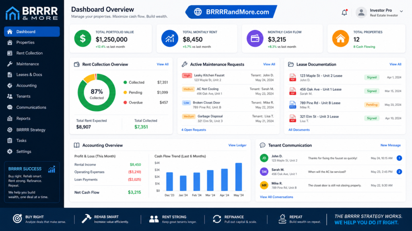Click the globe icon in BRRRRandMore.com banner
Viewport: 412px width, 231px height.
coord(198,12)
